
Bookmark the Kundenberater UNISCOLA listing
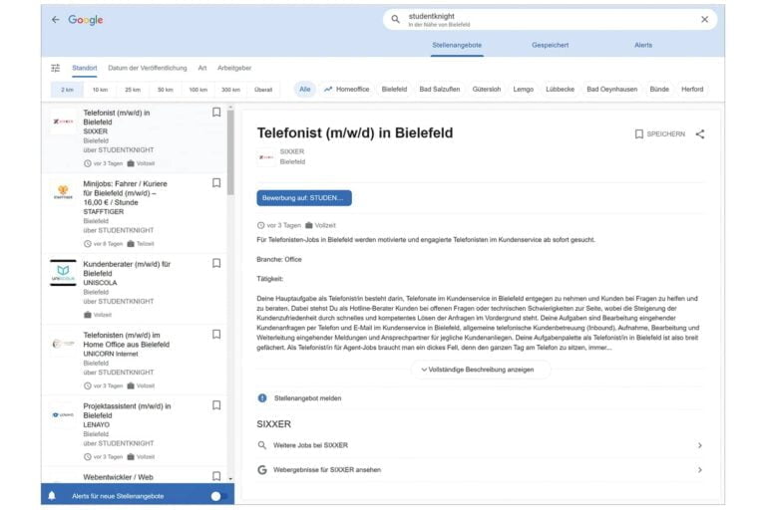coord(216,264)
